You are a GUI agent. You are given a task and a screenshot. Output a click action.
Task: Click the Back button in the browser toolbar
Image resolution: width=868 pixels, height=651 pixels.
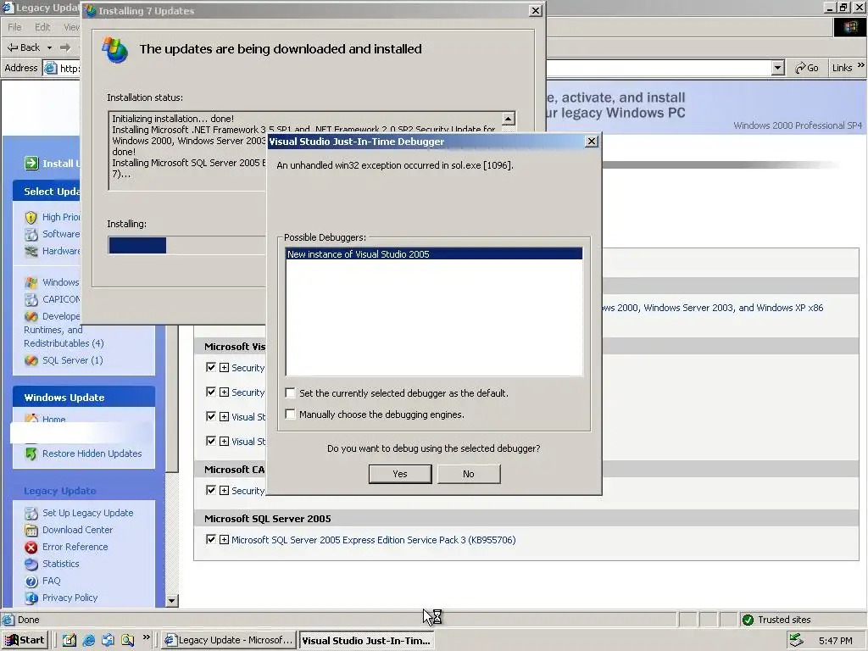(x=23, y=47)
